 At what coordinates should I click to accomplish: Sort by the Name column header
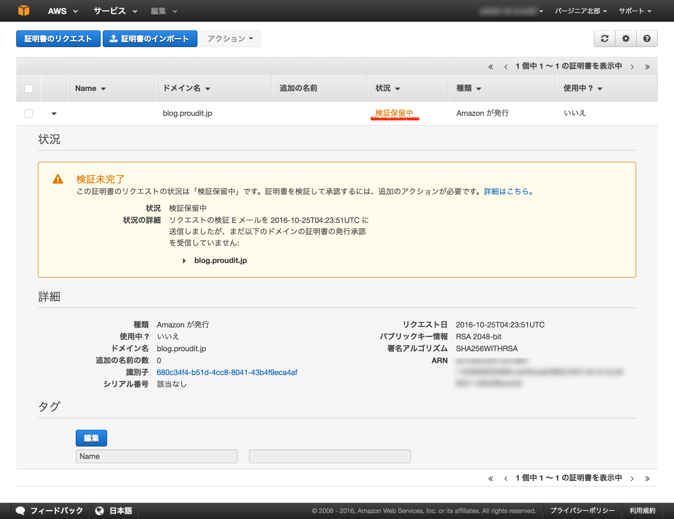(90, 88)
